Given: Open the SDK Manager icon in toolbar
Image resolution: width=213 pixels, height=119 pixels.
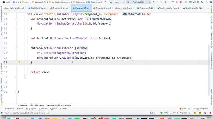Looking at the screenshot, I should coord(202,2).
